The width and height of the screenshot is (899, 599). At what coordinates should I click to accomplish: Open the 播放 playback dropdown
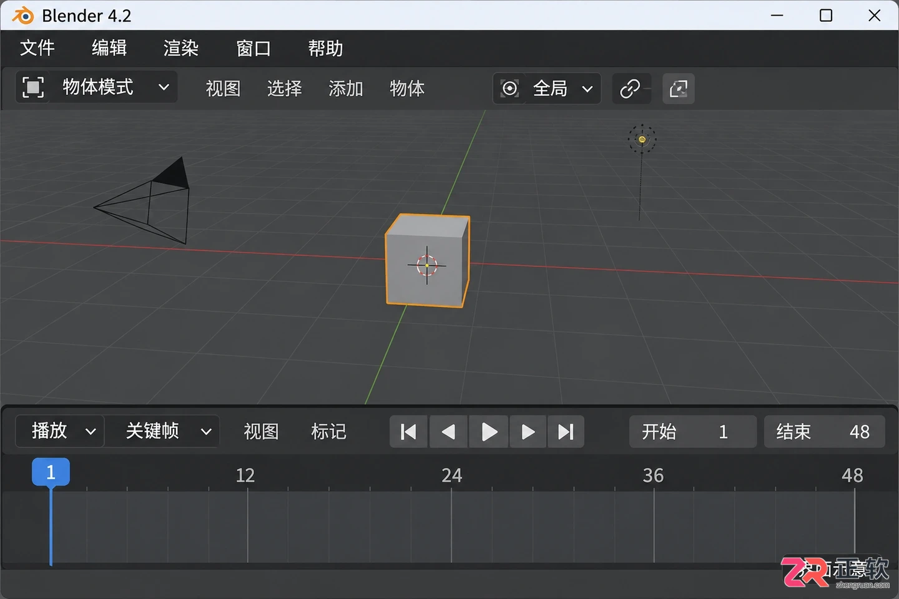(x=60, y=431)
